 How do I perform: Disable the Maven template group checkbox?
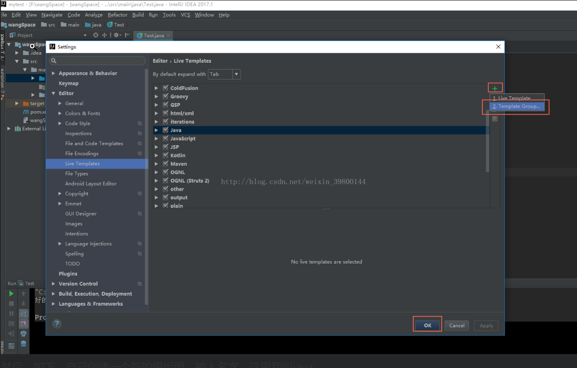(165, 163)
